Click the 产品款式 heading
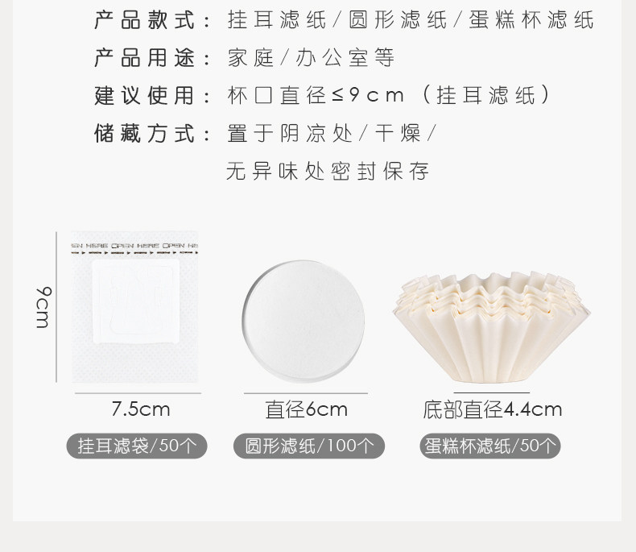The image size is (636, 552). [x=144, y=20]
